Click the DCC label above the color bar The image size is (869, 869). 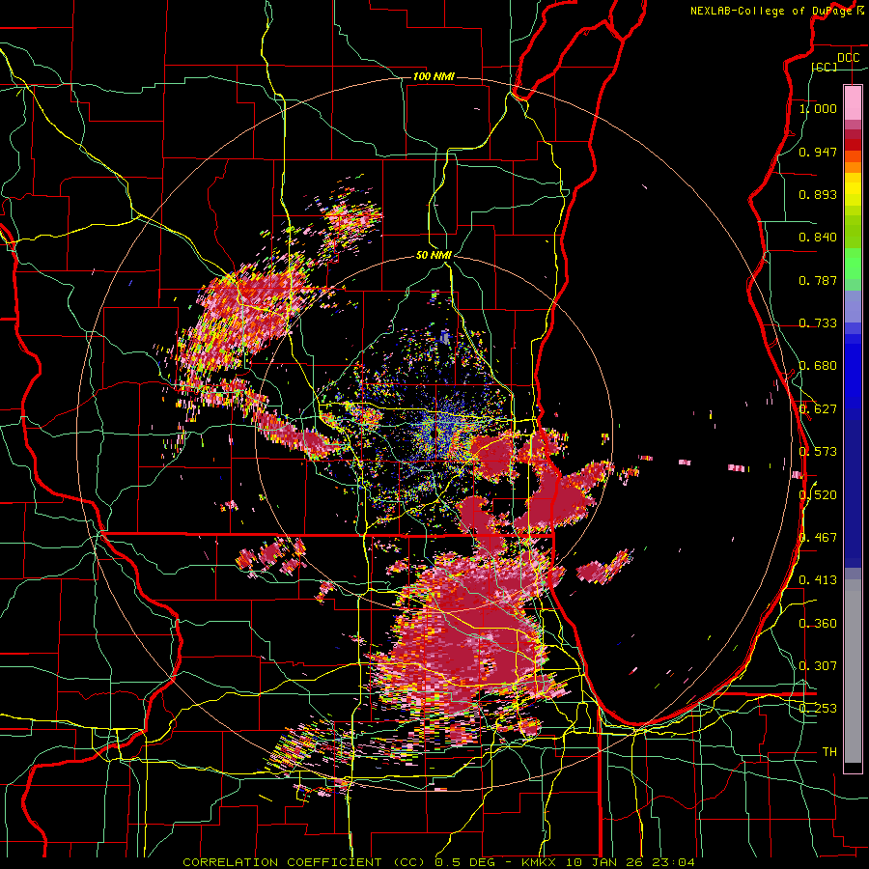coord(848,58)
